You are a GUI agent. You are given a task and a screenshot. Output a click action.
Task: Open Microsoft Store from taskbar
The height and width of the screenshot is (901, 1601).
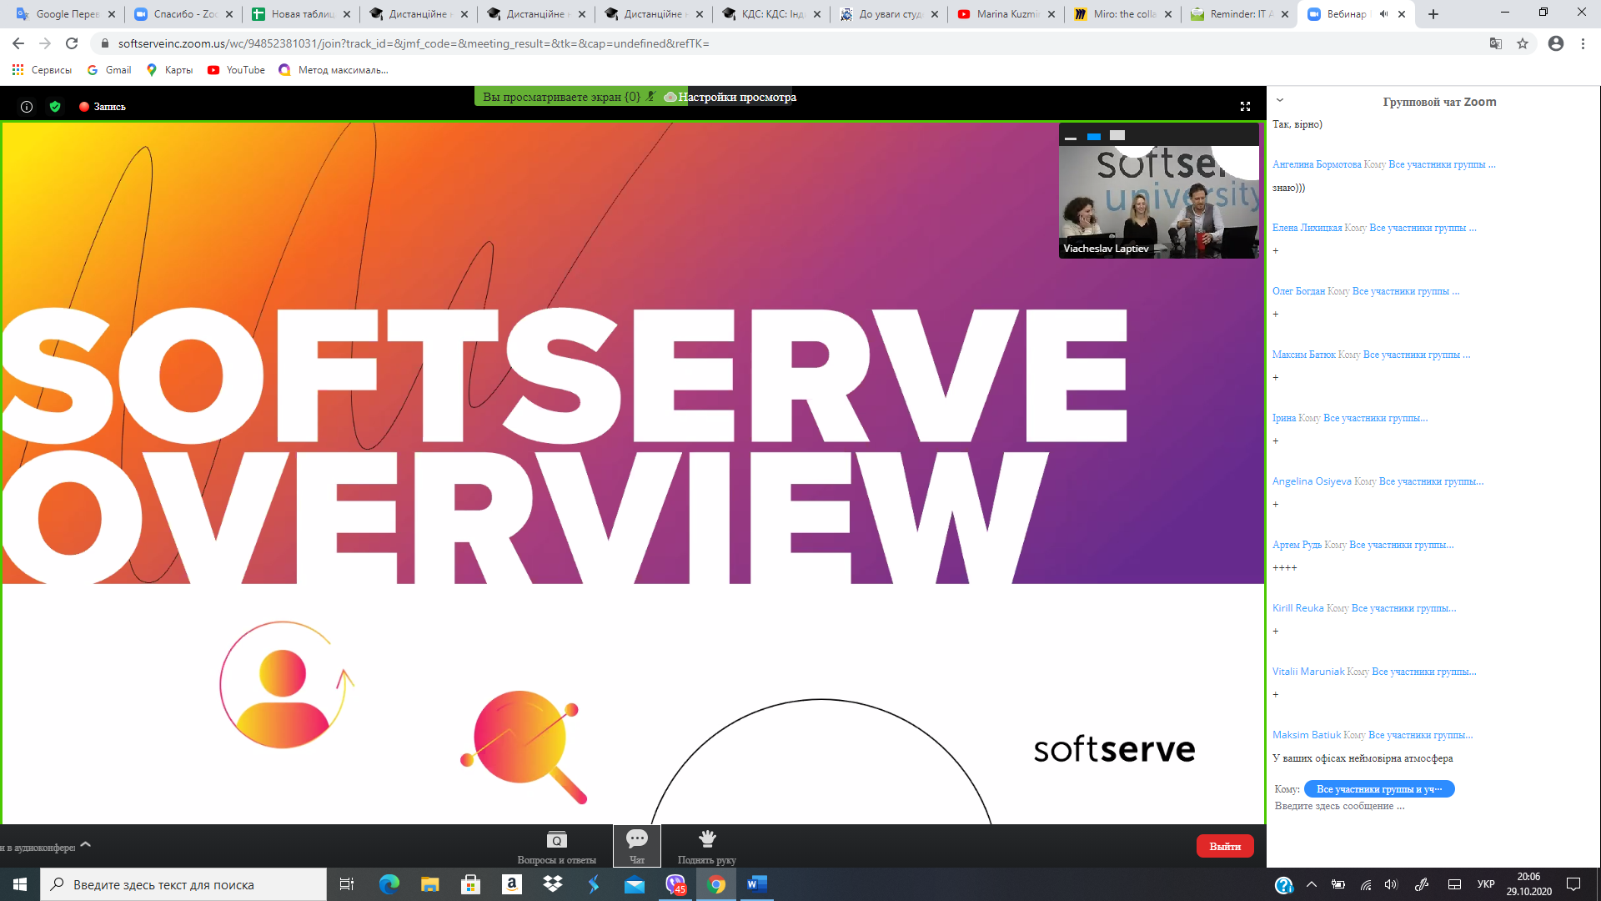[x=471, y=884]
